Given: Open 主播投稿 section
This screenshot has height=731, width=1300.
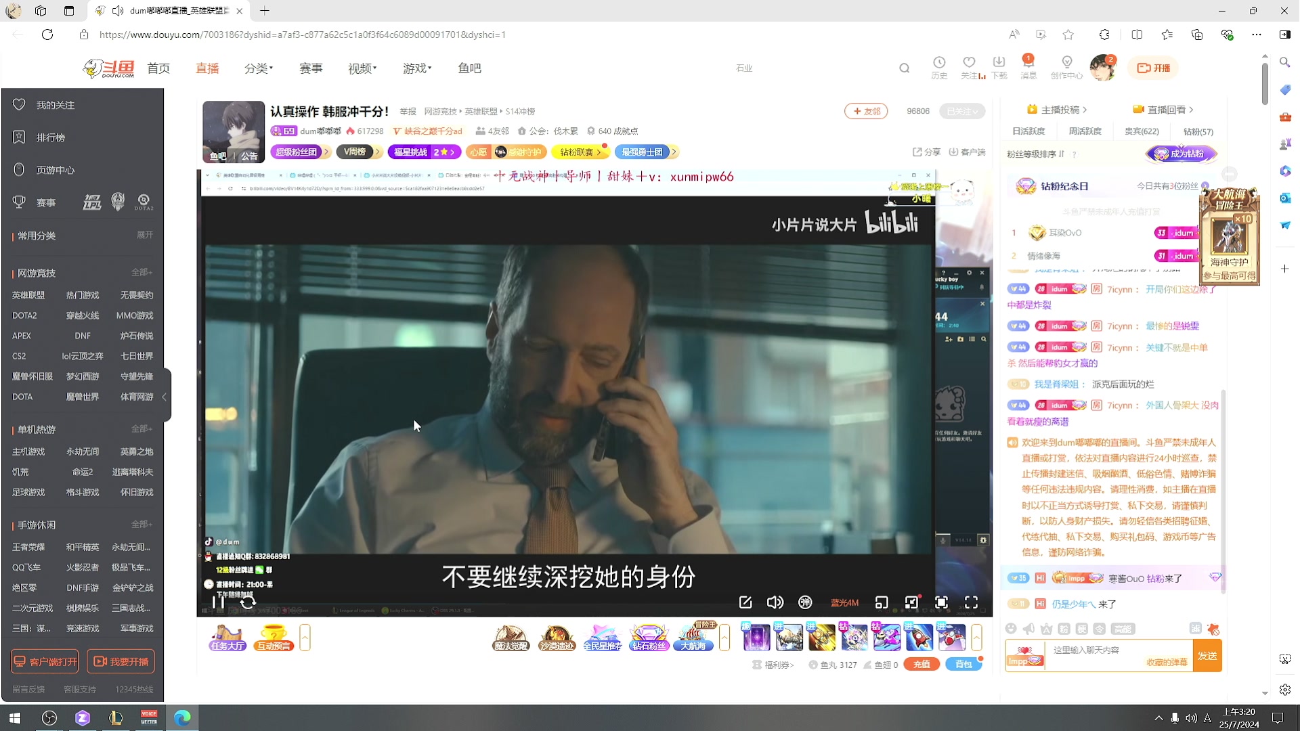Looking at the screenshot, I should (x=1057, y=110).
